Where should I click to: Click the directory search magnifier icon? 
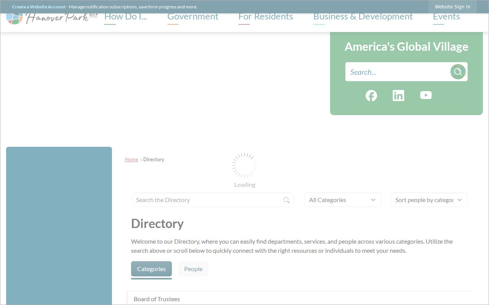[x=287, y=200]
